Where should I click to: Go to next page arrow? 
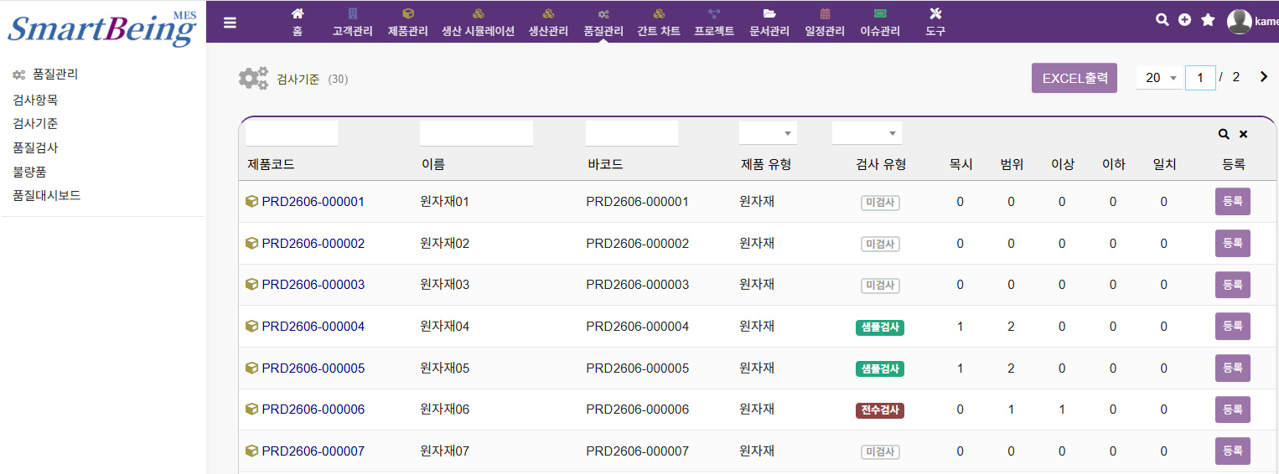point(1264,77)
